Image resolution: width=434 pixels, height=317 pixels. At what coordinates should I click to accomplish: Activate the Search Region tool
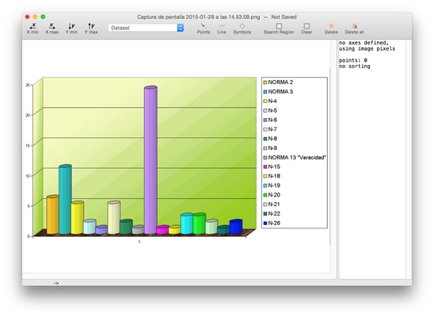pyautogui.click(x=279, y=29)
